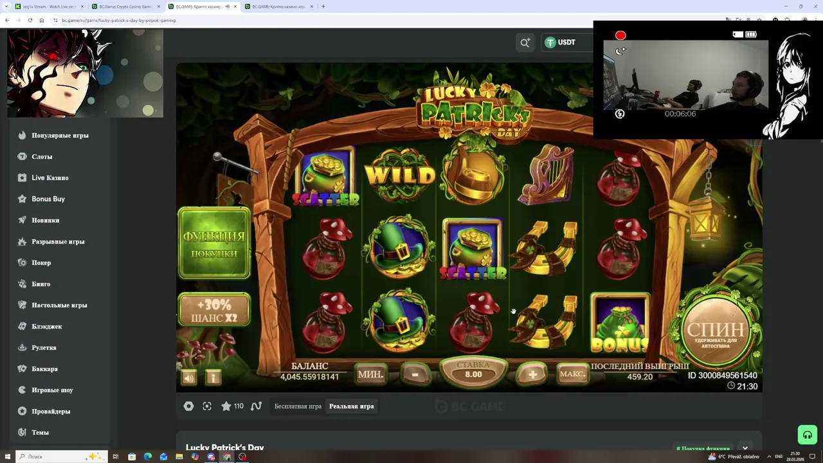Add game to favorites with star icon
Viewport: 823px width, 463px height.
pos(226,406)
